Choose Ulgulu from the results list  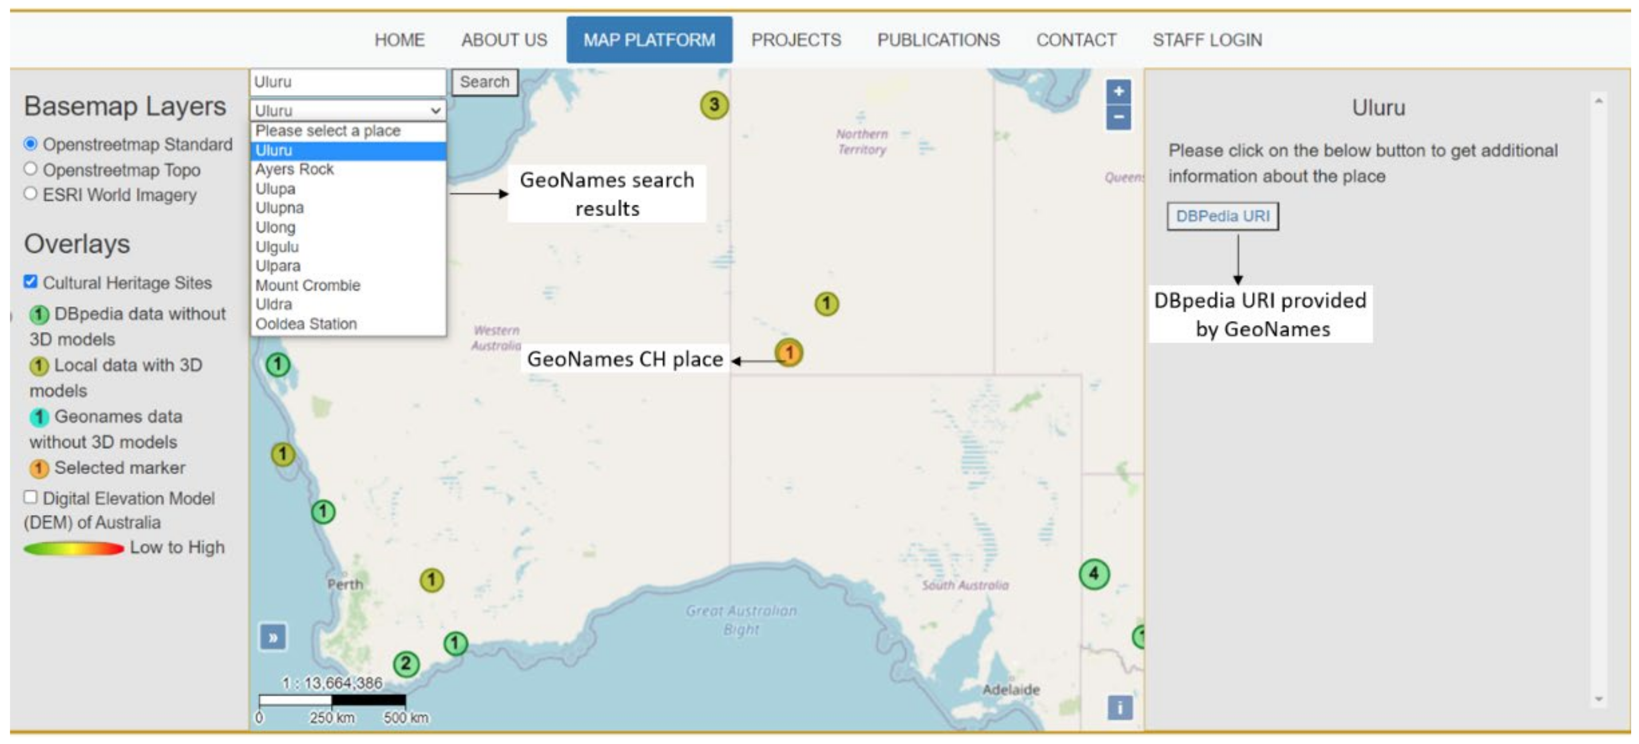pos(348,247)
